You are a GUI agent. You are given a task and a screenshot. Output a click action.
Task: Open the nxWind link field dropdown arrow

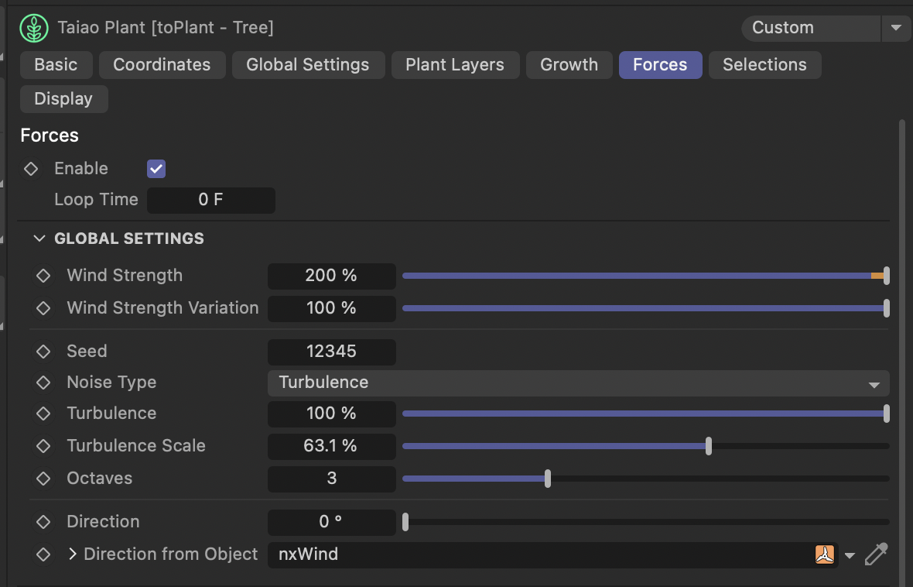850,555
